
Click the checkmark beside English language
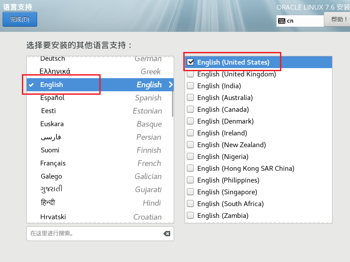31,85
